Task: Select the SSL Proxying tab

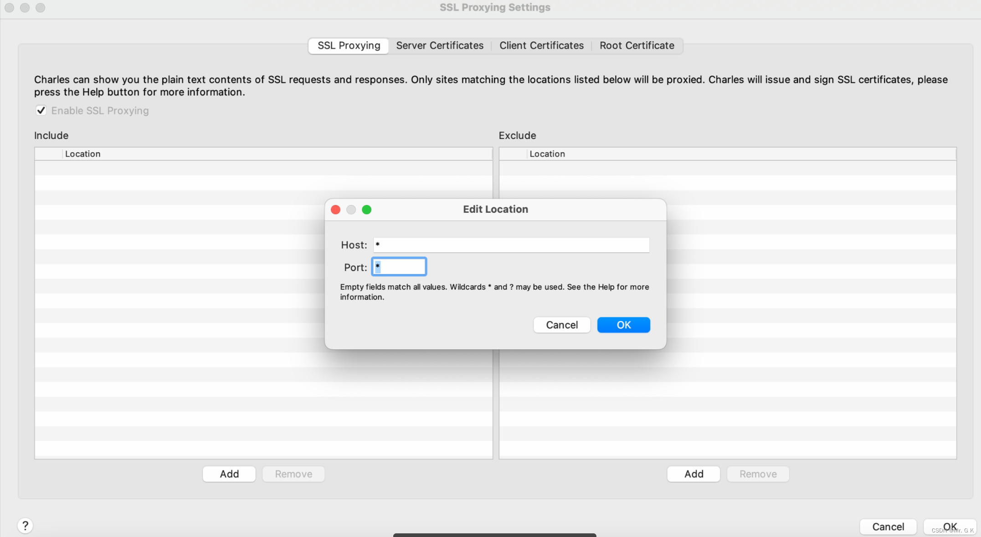Action: click(349, 46)
